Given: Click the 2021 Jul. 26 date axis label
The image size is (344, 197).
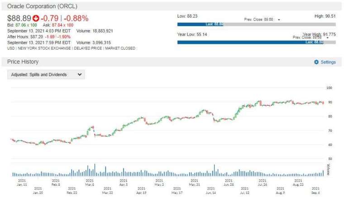Looking at the screenshot, I should point(263,183).
